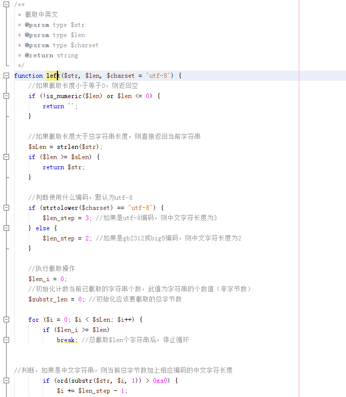Click "utf-8" string in strtolower comparison
Viewport: 346px width, 397px height.
click(x=140, y=208)
